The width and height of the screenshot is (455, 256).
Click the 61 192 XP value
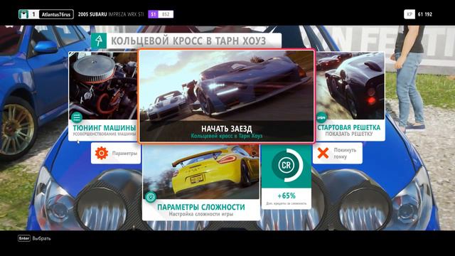pos(425,14)
